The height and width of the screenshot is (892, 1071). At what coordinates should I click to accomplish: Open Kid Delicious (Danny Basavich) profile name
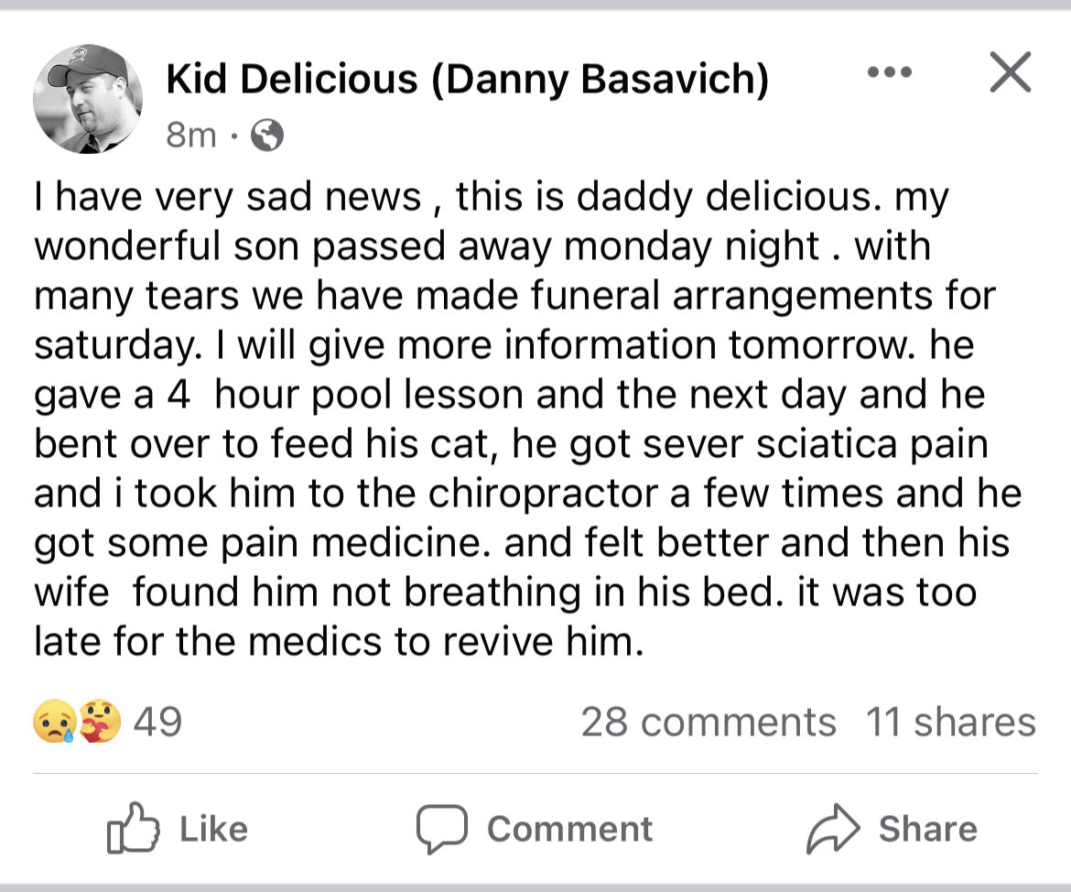(467, 80)
